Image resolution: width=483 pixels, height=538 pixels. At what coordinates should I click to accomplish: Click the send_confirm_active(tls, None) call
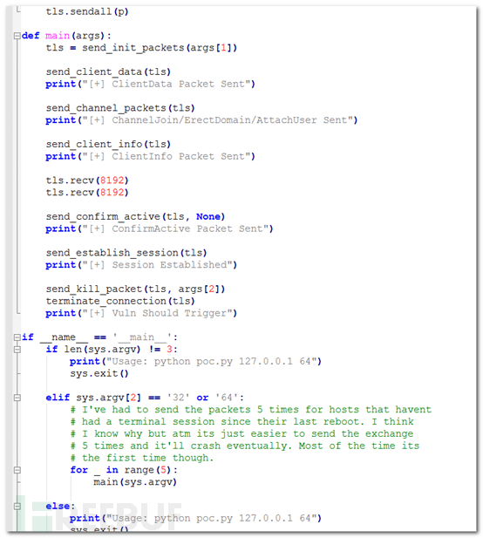(x=135, y=217)
